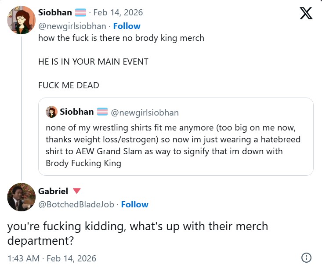Click the flag emoji inside the quoted tweet header

[102, 112]
